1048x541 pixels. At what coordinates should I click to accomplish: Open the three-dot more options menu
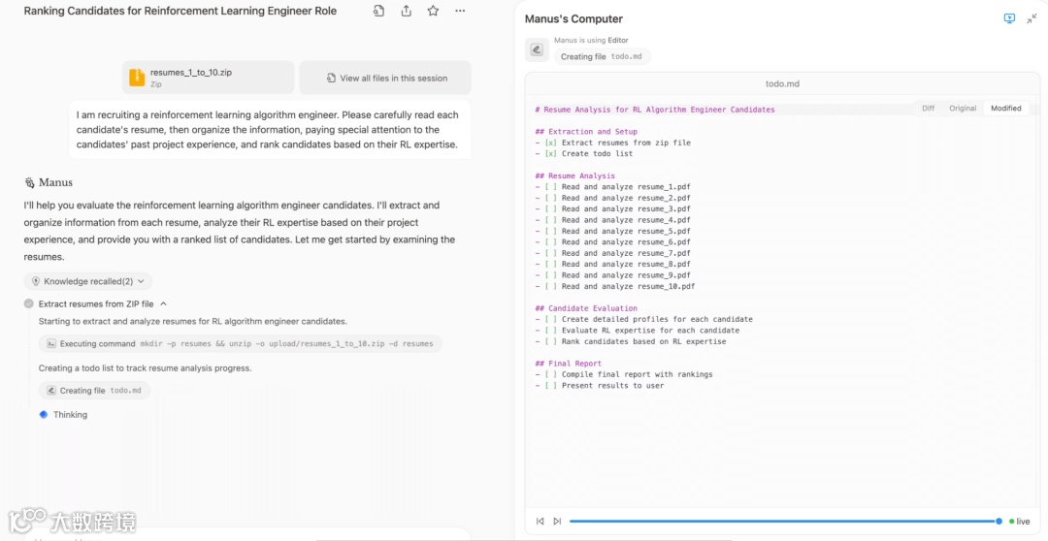(x=460, y=12)
